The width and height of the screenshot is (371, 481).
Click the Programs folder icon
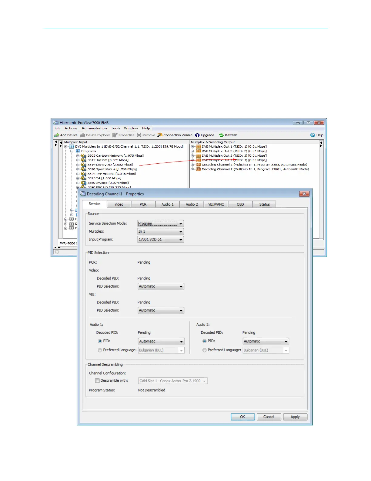point(78,151)
